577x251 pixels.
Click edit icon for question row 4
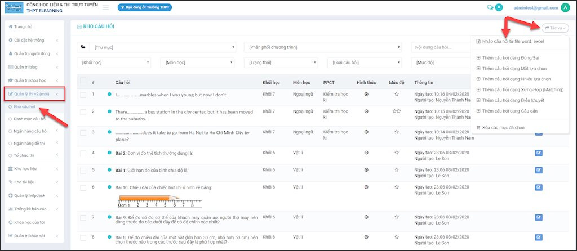(x=539, y=153)
